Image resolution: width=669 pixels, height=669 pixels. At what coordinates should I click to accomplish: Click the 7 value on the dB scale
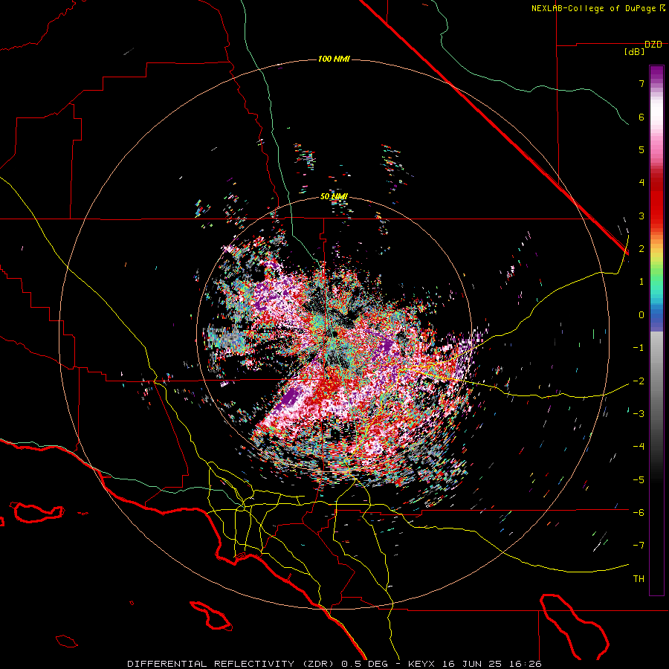641,83
